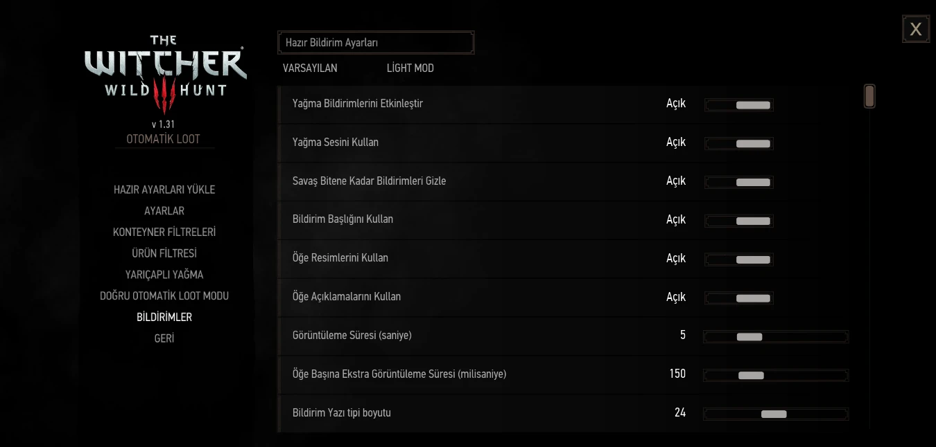Screen dimensions: 936x447
Task: Open ÜRÜN FİLTRESİ settings
Action: [164, 253]
